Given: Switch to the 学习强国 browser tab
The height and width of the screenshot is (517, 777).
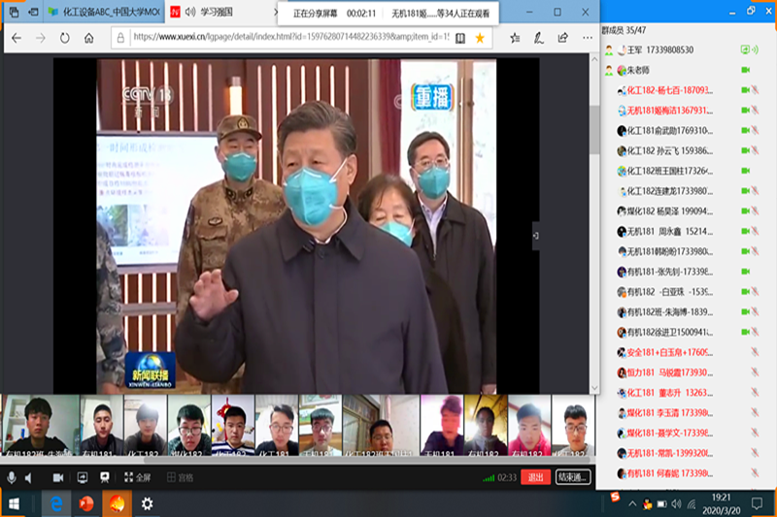Looking at the screenshot, I should [x=214, y=13].
